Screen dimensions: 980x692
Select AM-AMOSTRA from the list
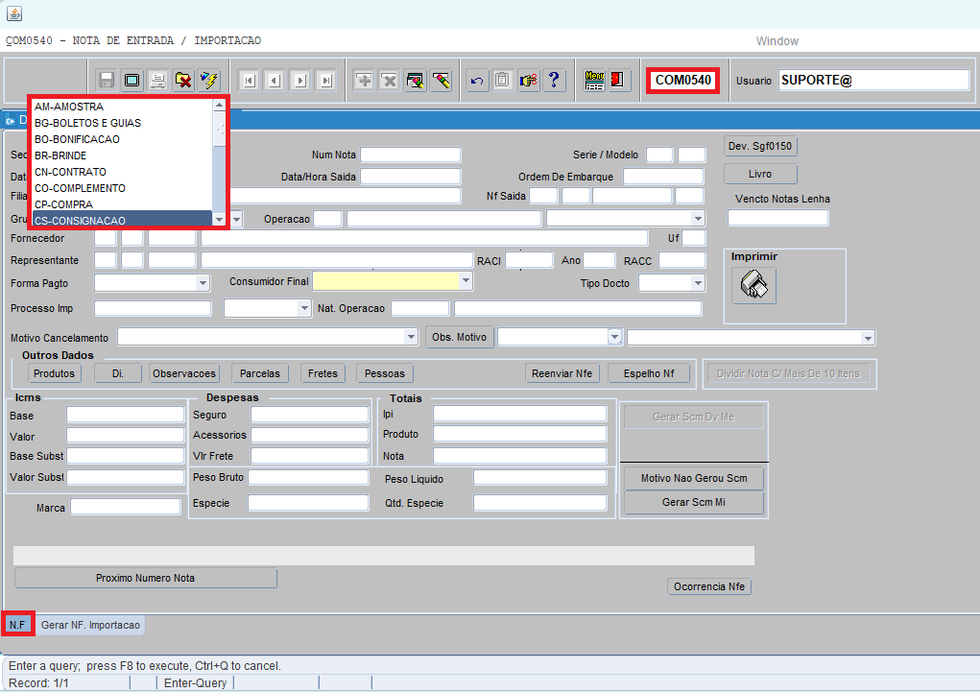(123, 107)
